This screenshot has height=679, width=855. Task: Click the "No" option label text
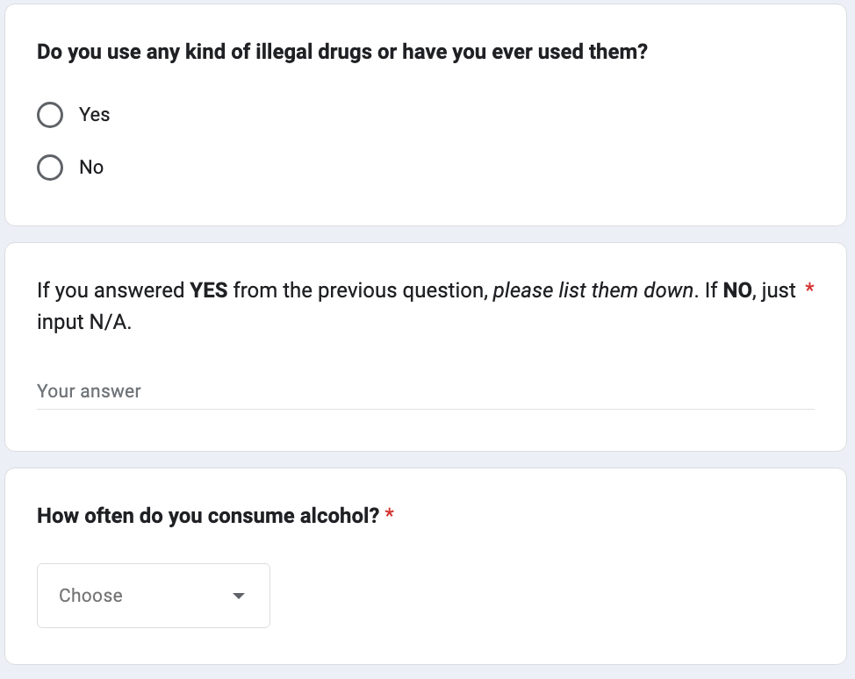[x=91, y=168]
